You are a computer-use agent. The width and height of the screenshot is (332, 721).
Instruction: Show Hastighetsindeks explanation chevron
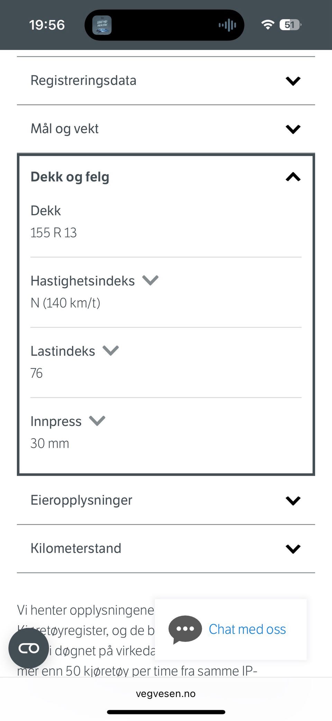150,280
